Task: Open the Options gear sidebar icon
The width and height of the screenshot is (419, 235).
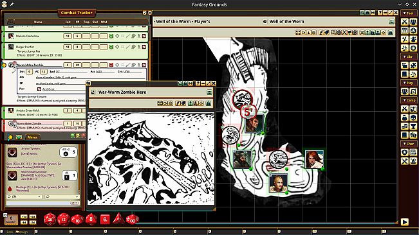Action: click(413, 48)
